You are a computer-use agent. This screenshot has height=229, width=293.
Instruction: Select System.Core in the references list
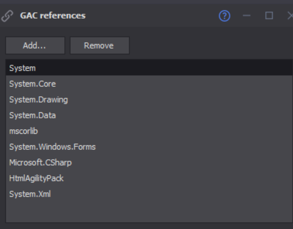pos(149,84)
